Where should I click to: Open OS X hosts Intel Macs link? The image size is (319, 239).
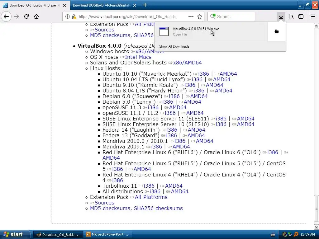pyautogui.click(x=138, y=57)
